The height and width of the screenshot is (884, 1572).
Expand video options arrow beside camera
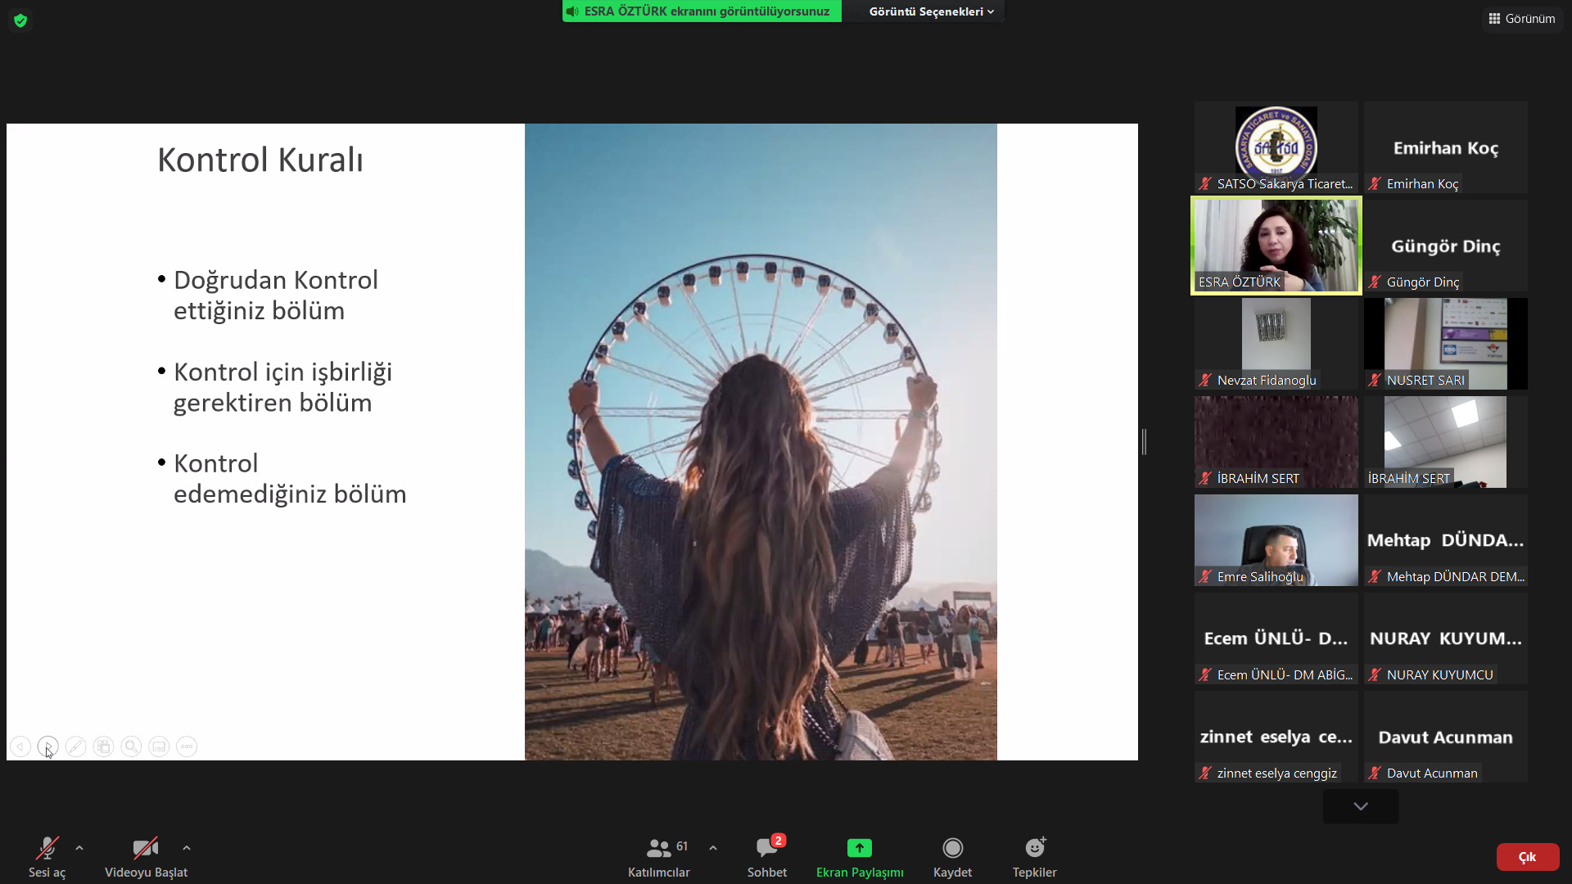click(187, 848)
